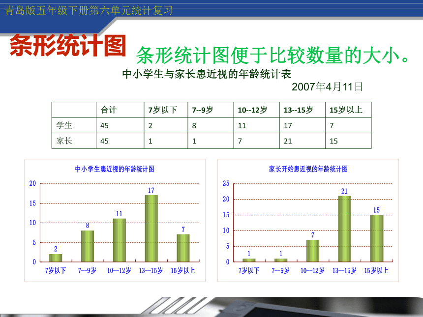Click parent chart 10--12岁 bar labeled 7
This screenshot has height=317, width=423.
pos(313,251)
